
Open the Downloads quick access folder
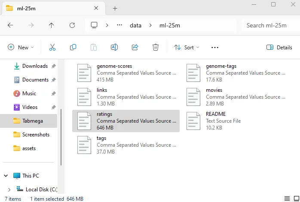click(x=35, y=66)
